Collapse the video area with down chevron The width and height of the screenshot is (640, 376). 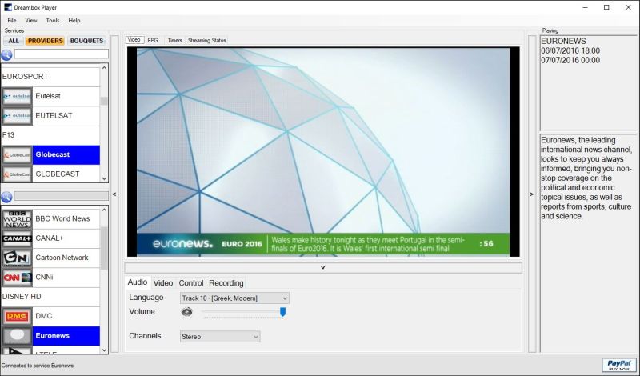(323, 268)
